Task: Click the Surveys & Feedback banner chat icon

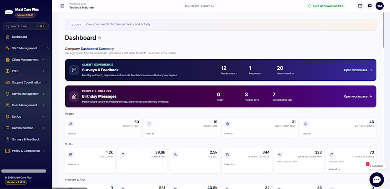Action: (x=74, y=70)
